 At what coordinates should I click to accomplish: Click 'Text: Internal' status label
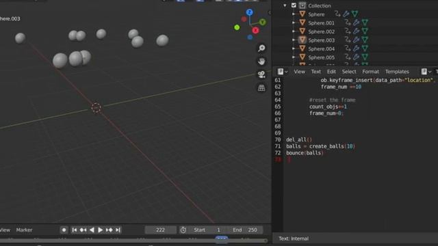click(294, 238)
